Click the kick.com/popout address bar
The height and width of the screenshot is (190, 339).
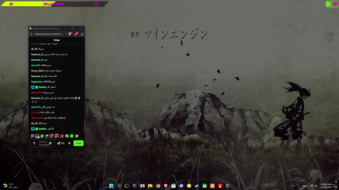click(49, 34)
